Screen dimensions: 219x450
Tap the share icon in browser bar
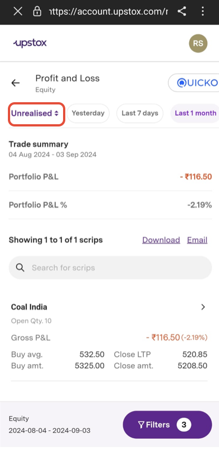[x=182, y=12]
